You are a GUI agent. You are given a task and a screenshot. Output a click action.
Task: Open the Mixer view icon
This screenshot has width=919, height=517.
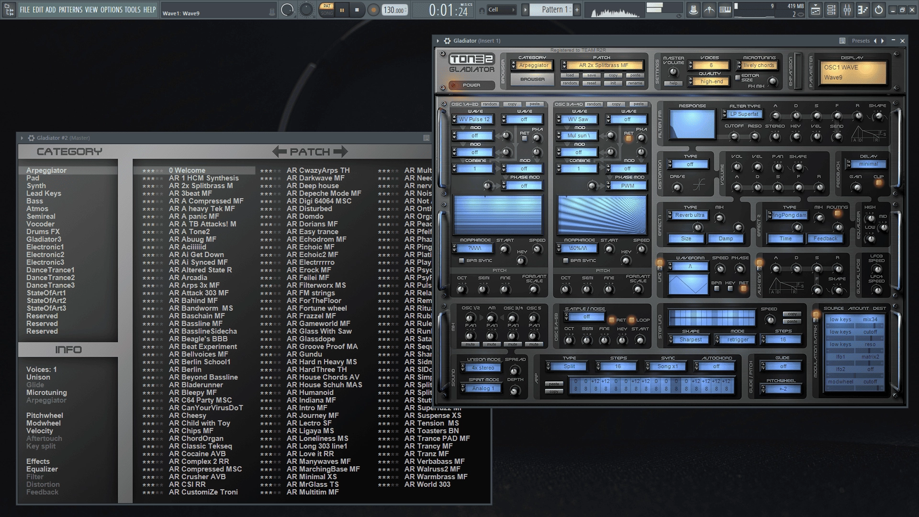pyautogui.click(x=847, y=10)
